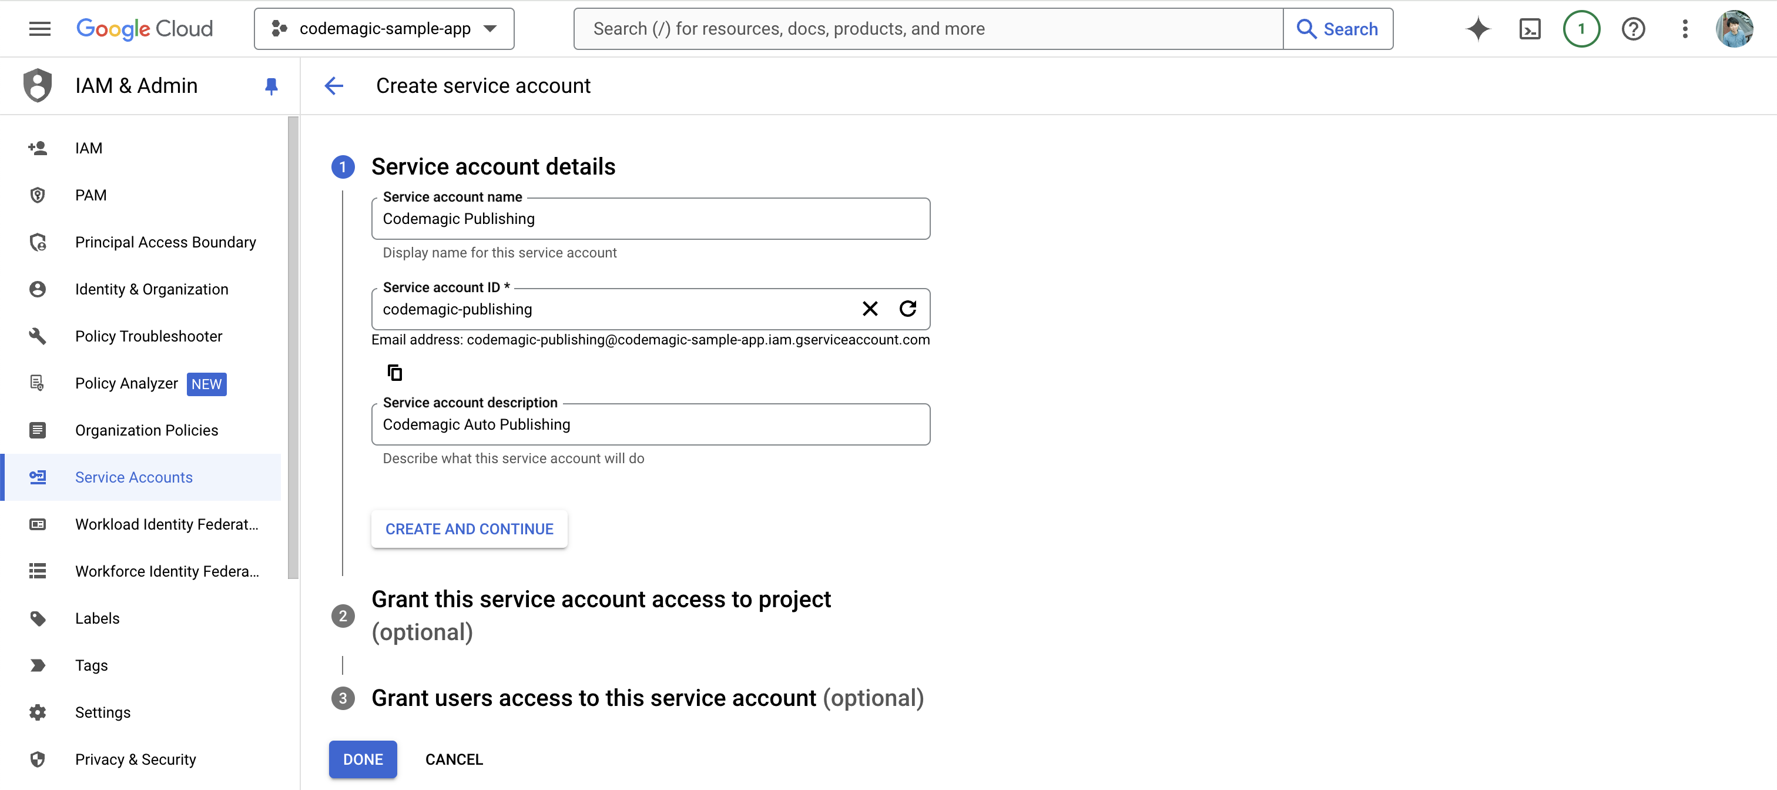The height and width of the screenshot is (790, 1777).
Task: Click CREATE AND CONTINUE button
Action: coord(469,528)
